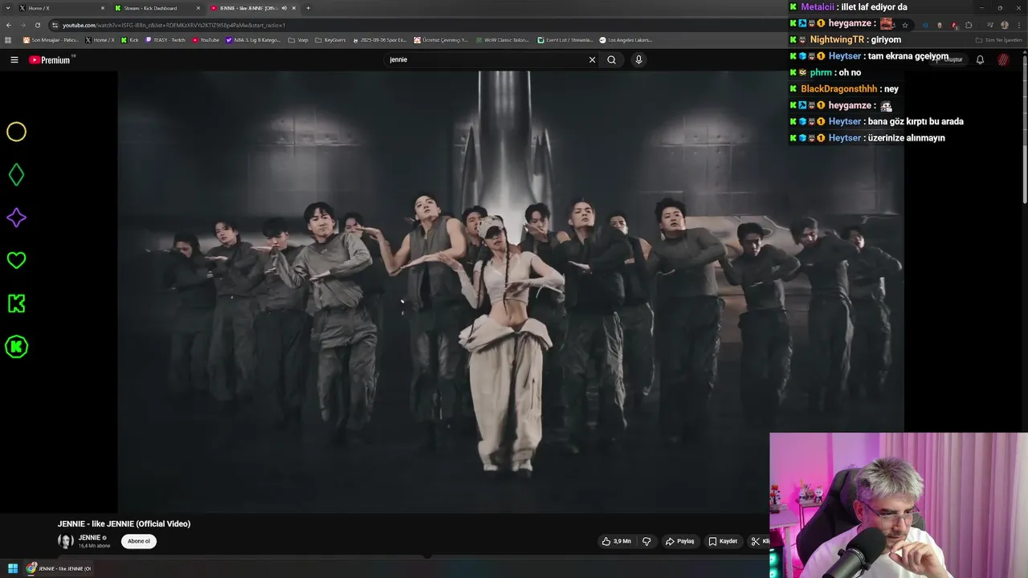Click the phrm chat username
Viewport: 1028px width, 578px height.
(821, 73)
